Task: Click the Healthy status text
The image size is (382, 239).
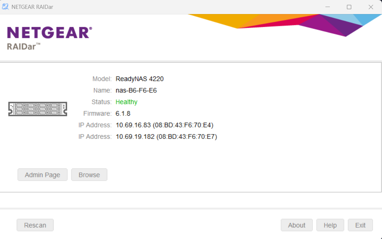Action: point(126,102)
